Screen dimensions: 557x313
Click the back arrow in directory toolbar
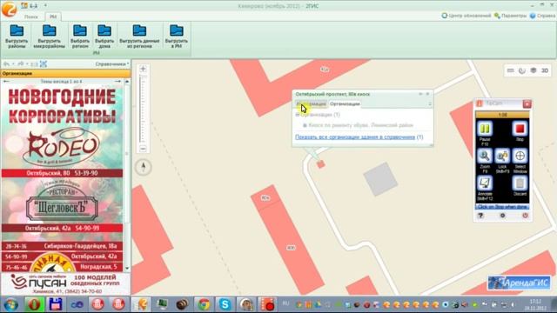[6, 63]
